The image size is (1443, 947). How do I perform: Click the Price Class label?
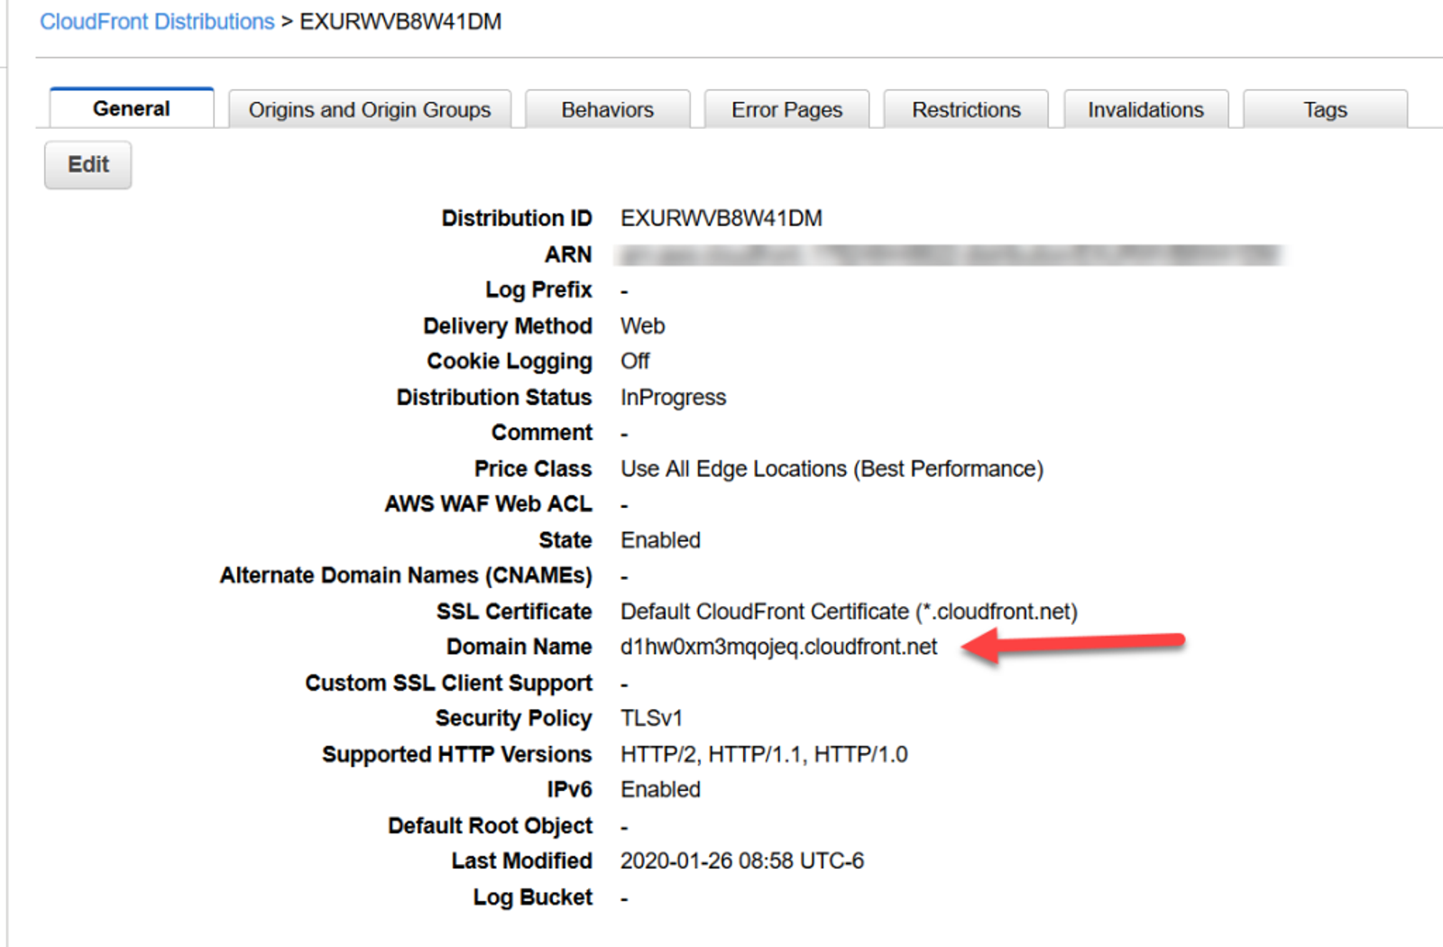(x=533, y=469)
